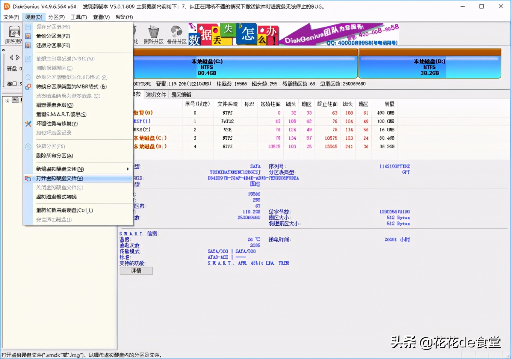Click the 还原分区表 icon in the menu
This screenshot has height=359, width=511.
click(28, 45)
